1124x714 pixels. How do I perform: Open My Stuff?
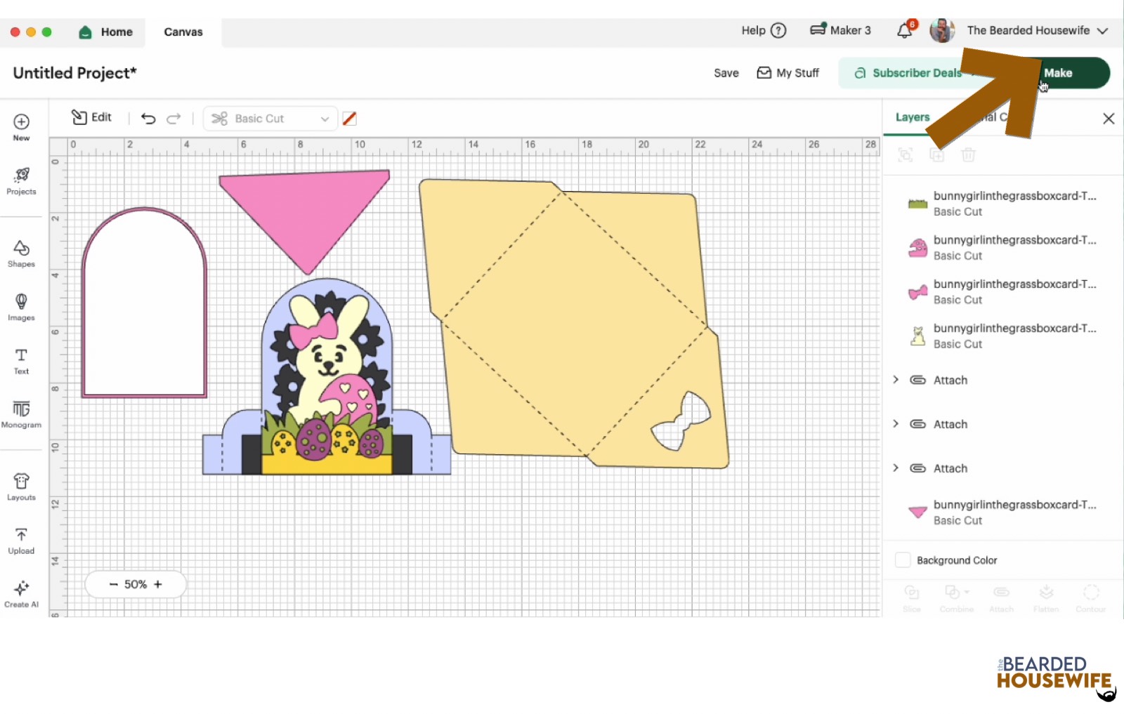[788, 73]
